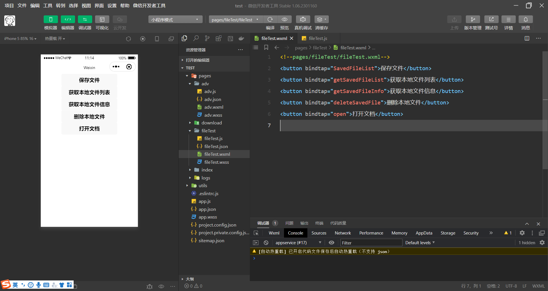Click the clear console icon
Image resolution: width=548 pixels, height=291 pixels.
click(266, 243)
